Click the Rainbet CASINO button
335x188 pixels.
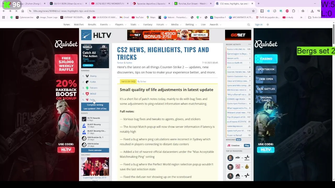(266, 59)
